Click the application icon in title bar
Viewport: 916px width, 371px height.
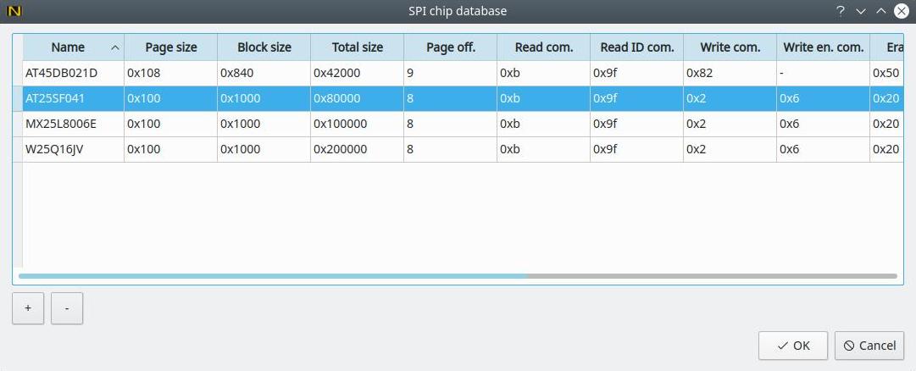[x=13, y=11]
